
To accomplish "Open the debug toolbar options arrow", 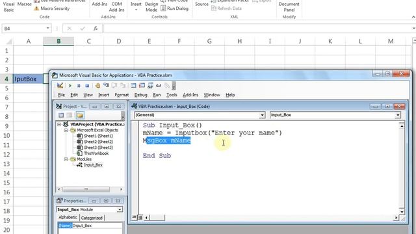I will tap(174, 86).
